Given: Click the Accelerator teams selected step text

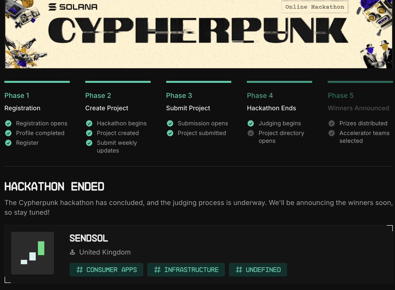Looking at the screenshot, I should point(364,137).
